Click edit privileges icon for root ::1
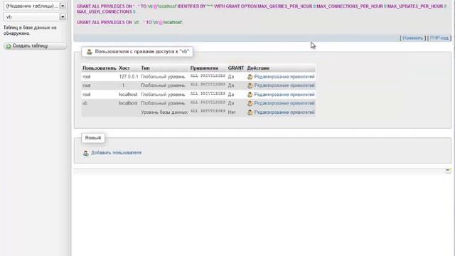 tap(250, 85)
